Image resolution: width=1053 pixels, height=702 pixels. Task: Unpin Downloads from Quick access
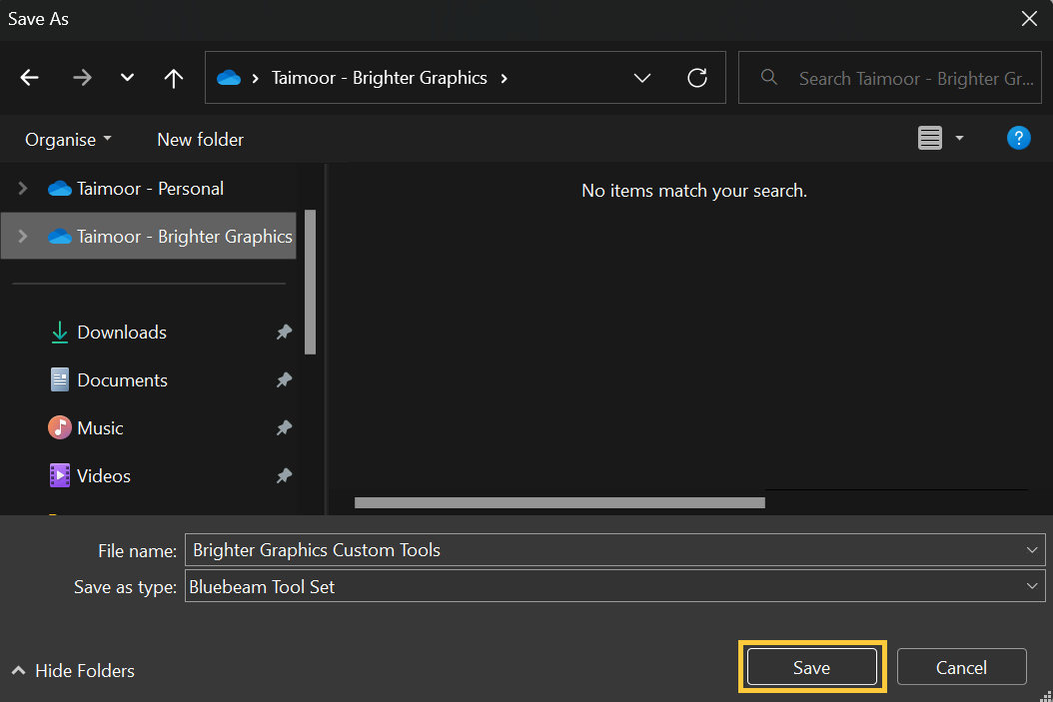[x=284, y=332]
